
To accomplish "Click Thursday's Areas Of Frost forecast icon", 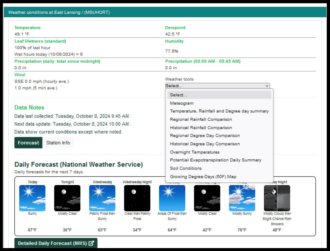I will 172,198.
